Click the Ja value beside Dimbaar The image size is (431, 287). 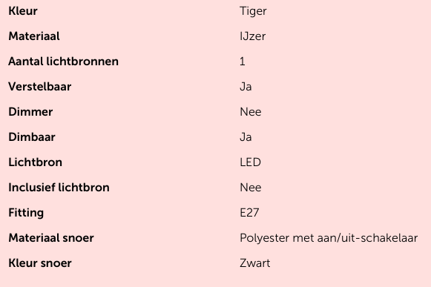tap(246, 137)
